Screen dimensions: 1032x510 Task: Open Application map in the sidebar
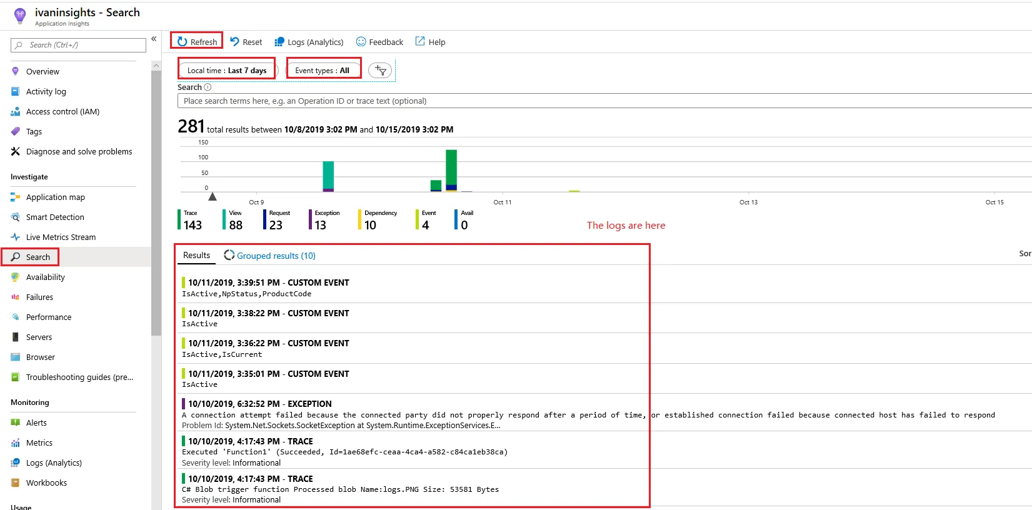pos(55,197)
